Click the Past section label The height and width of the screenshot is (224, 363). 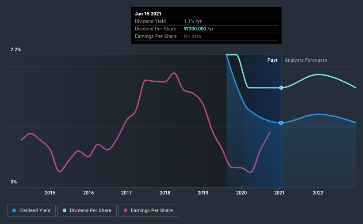272,60
